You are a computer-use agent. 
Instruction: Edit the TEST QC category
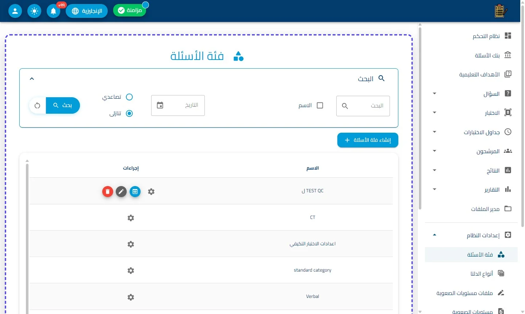(x=121, y=192)
